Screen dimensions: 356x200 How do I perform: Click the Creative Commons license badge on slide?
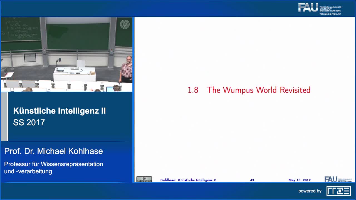pos(144,179)
